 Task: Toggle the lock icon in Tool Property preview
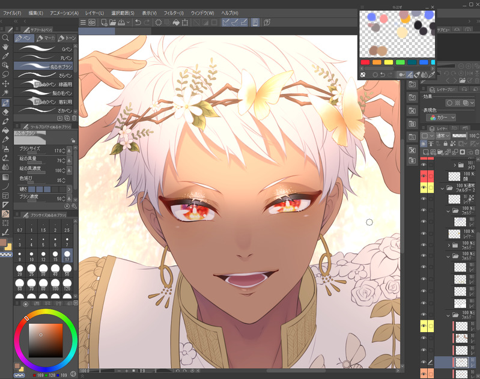click(x=73, y=141)
